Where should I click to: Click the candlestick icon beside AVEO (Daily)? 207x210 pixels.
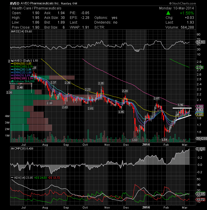(12, 60)
